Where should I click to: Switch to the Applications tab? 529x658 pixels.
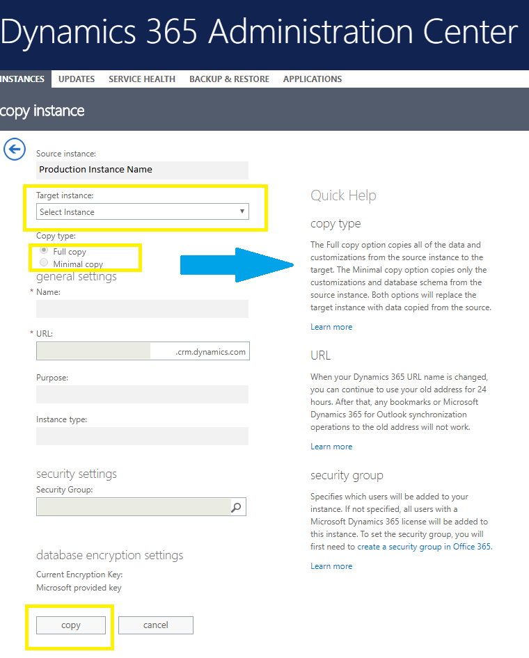click(313, 79)
